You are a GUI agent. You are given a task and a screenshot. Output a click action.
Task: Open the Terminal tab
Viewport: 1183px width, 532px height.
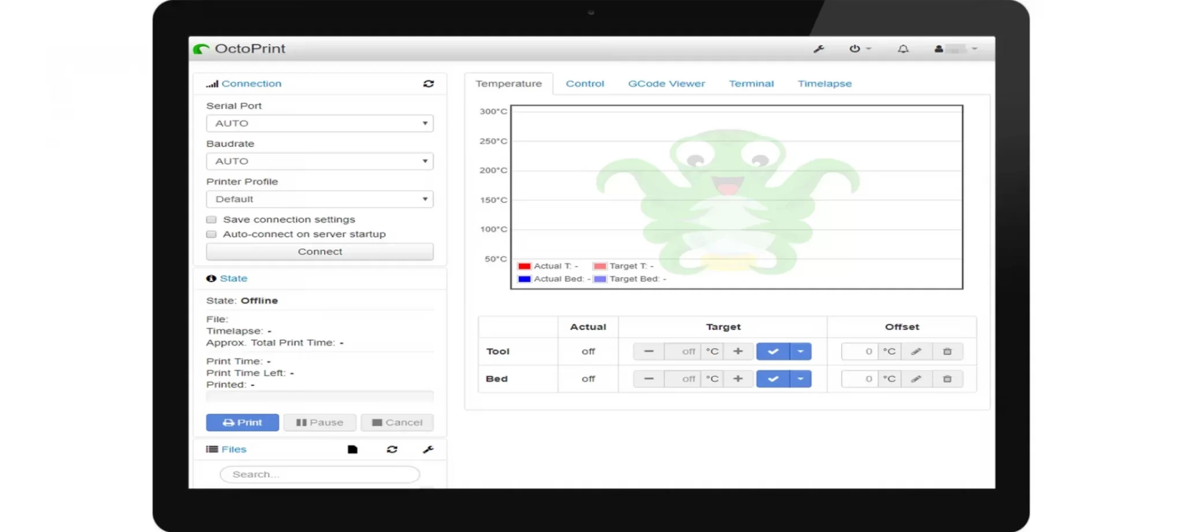point(751,84)
